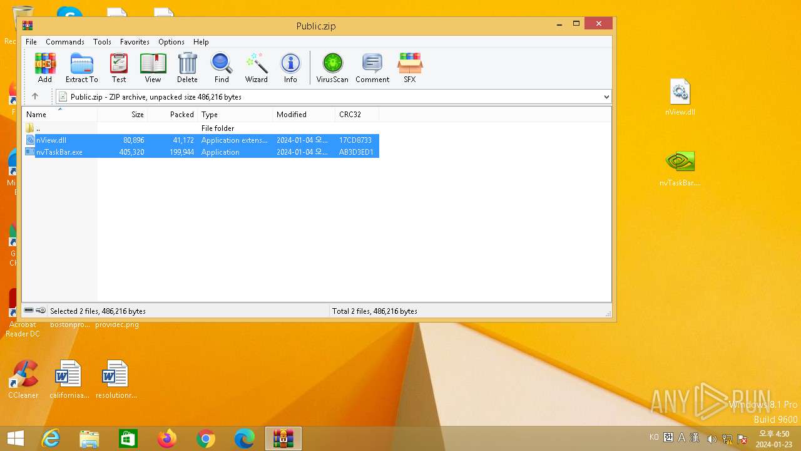
Task: Click 'Total 2 files' status text
Action: point(375,311)
